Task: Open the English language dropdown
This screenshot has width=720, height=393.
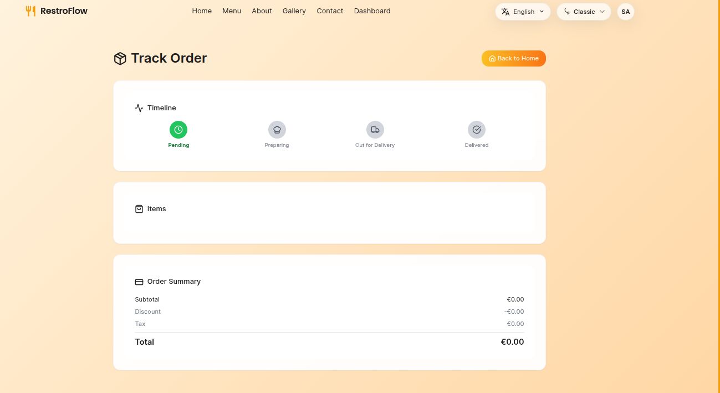Action: [523, 12]
